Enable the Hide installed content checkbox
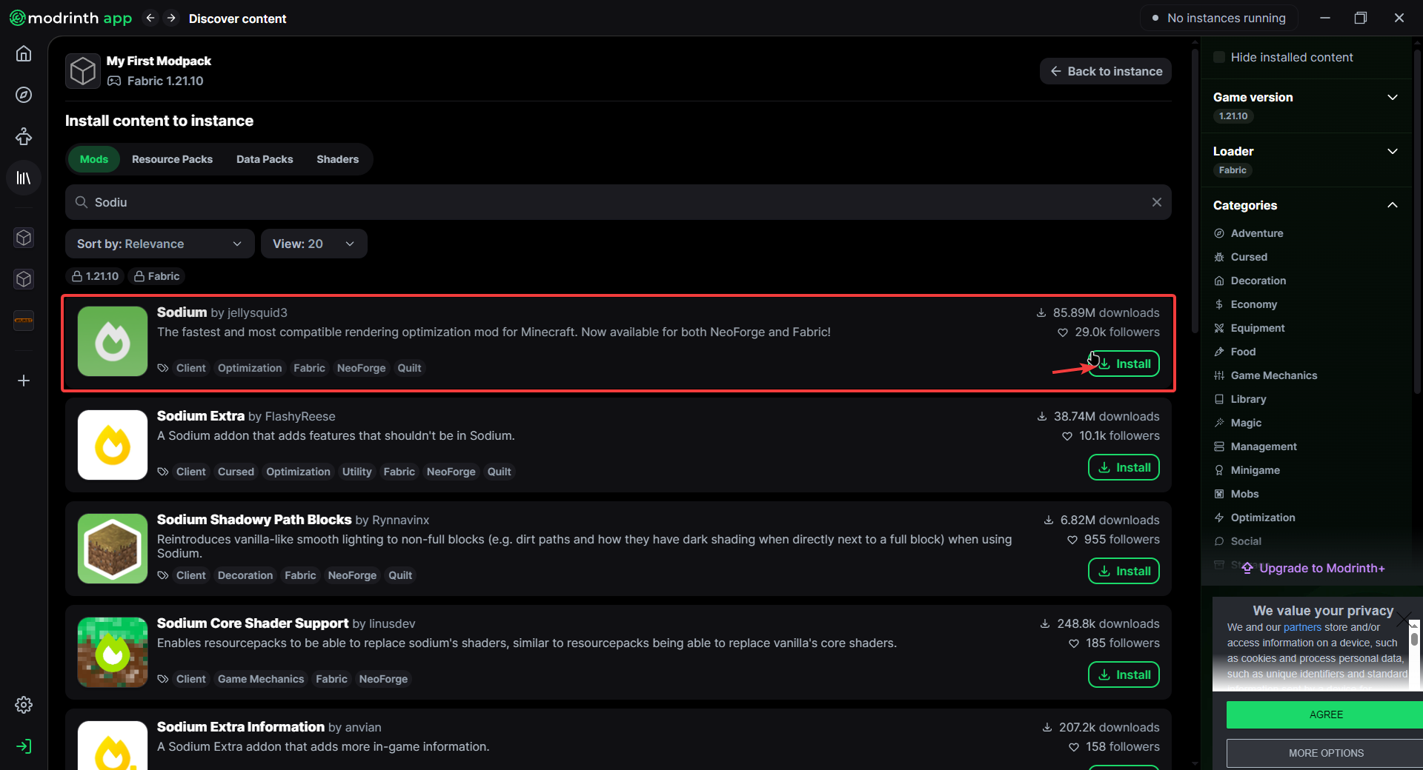 [1219, 57]
